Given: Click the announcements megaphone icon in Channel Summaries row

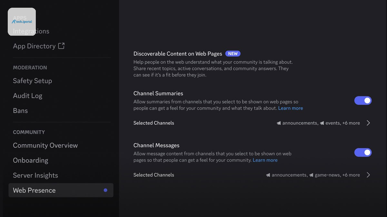Looking at the screenshot, I should (x=279, y=123).
